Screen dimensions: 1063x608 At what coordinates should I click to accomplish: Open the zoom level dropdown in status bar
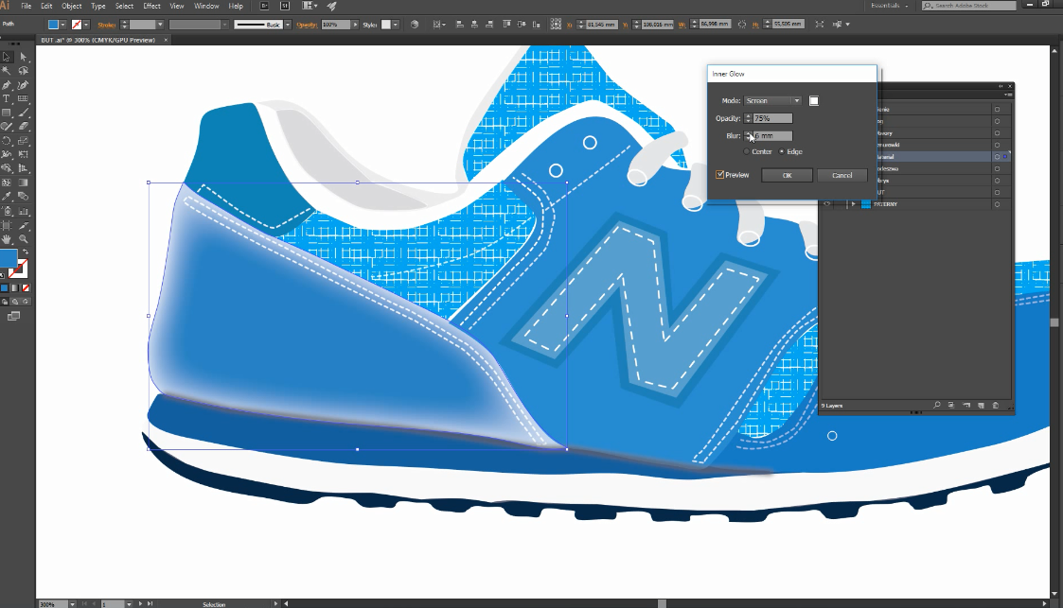(x=72, y=604)
